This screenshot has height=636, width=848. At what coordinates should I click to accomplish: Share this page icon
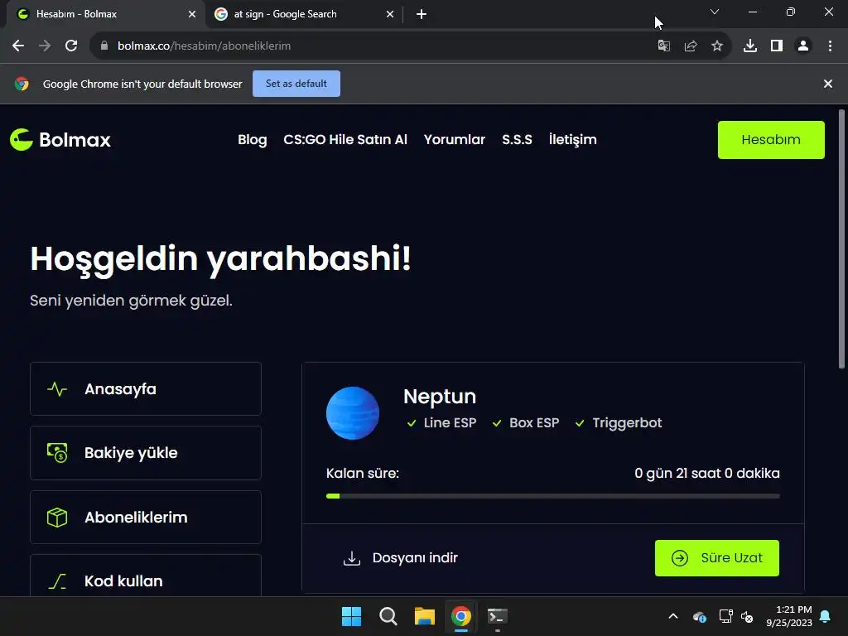click(690, 46)
